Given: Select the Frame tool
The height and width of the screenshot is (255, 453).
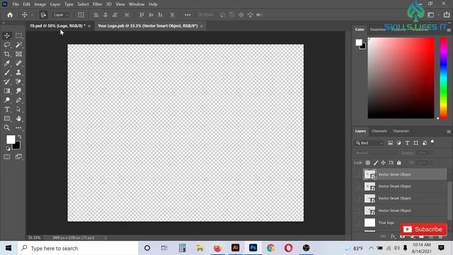Looking at the screenshot, I should [x=18, y=54].
